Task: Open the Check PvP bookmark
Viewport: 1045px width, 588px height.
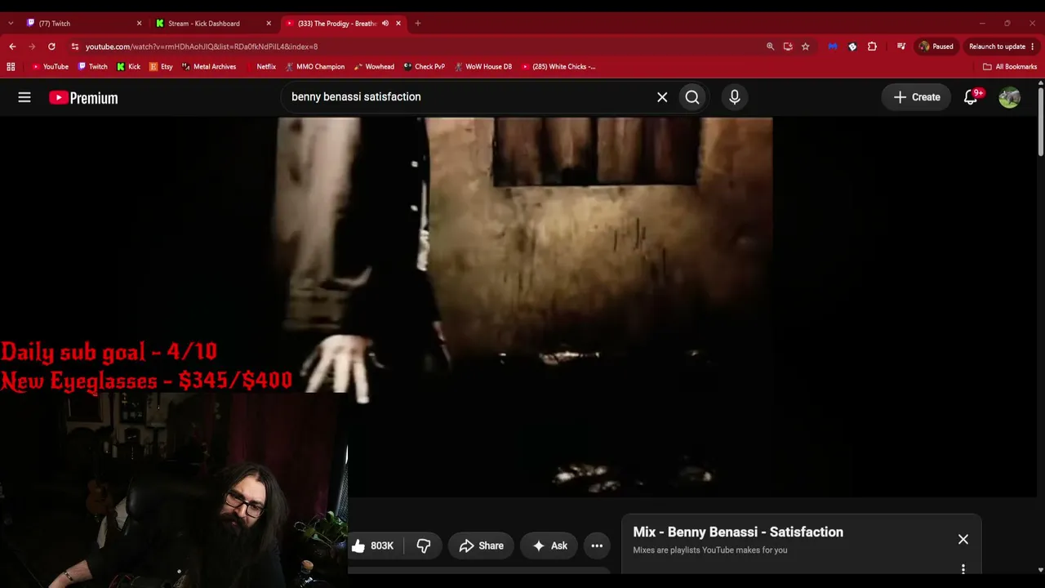Action: tap(425, 67)
